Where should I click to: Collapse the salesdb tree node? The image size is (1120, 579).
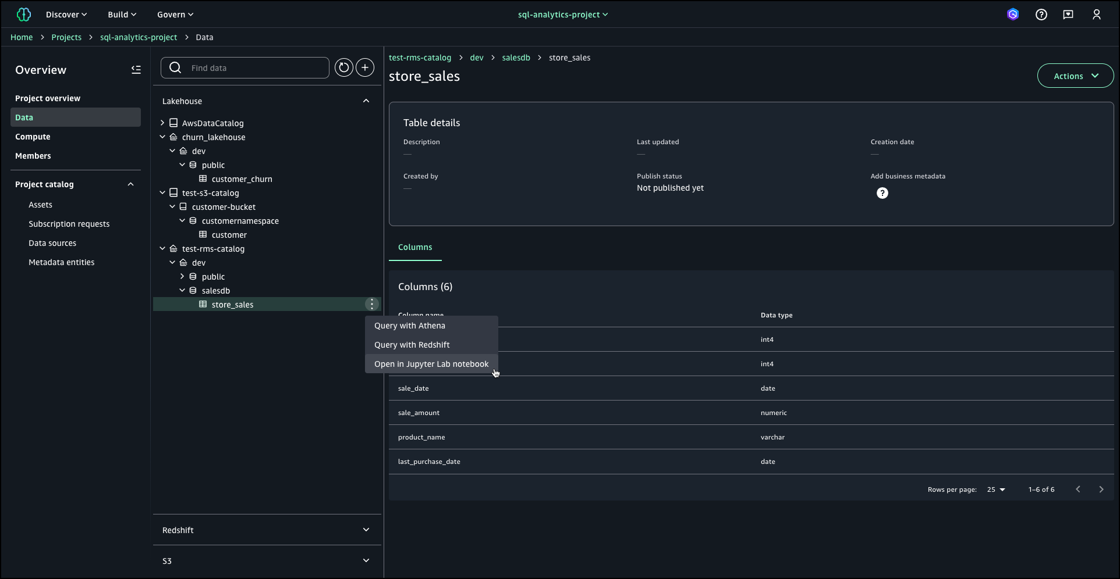click(182, 291)
